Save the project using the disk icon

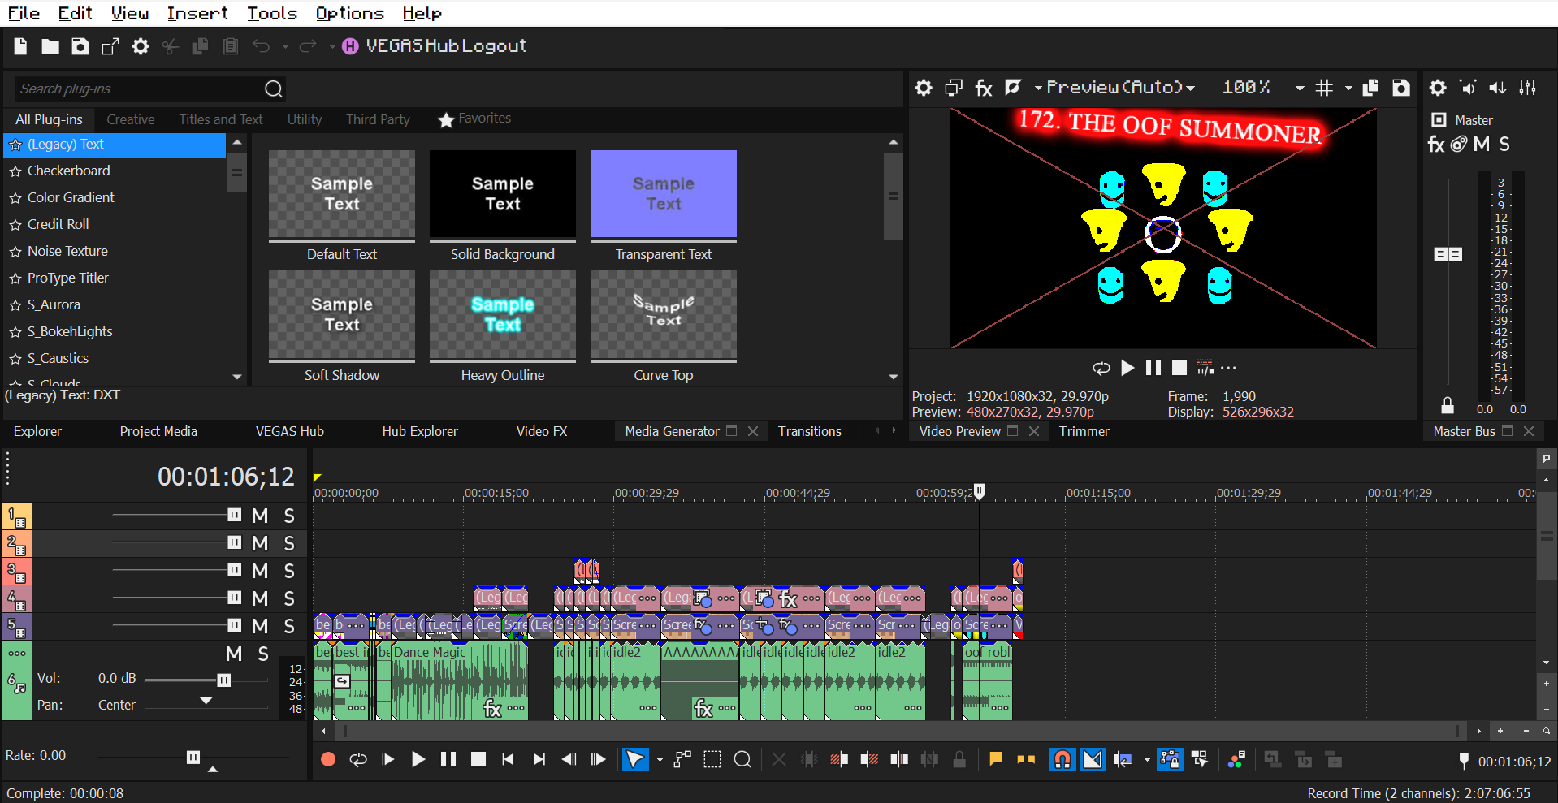[x=80, y=46]
